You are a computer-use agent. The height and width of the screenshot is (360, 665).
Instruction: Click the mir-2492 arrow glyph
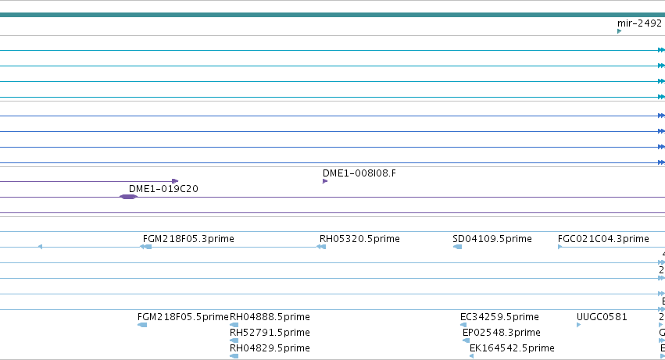619,31
